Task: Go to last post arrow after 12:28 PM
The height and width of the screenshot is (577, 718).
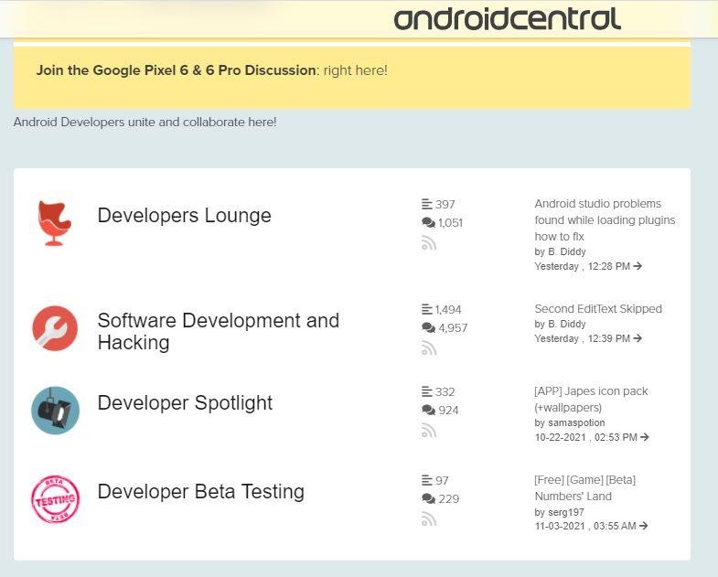Action: (x=638, y=266)
